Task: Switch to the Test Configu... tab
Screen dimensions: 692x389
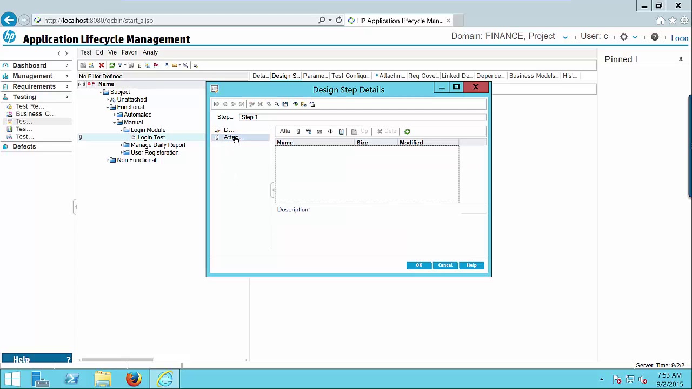Action: 350,76
